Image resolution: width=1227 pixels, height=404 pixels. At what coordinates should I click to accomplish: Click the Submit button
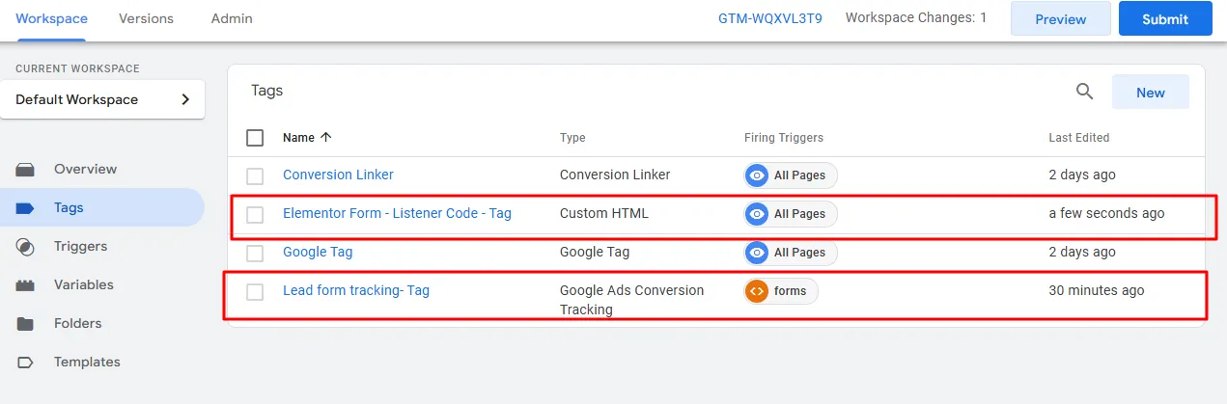coord(1165,18)
